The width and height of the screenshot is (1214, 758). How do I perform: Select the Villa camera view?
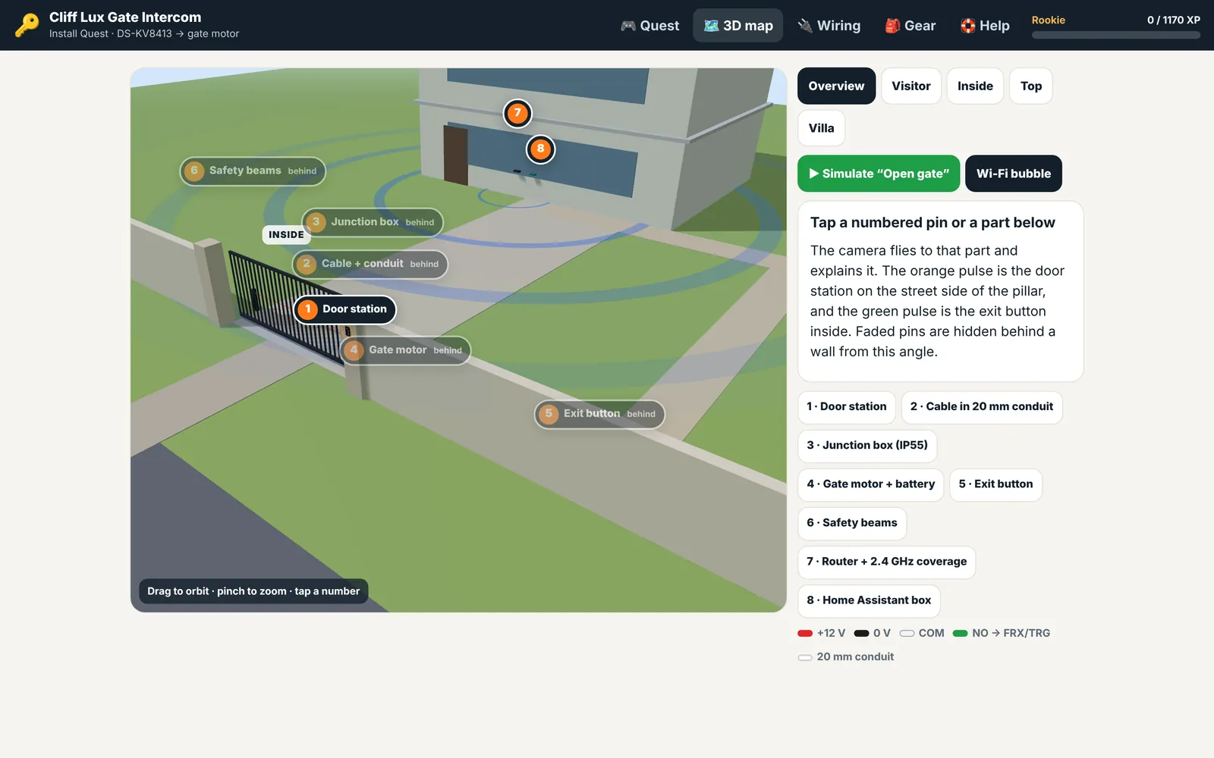tap(821, 128)
